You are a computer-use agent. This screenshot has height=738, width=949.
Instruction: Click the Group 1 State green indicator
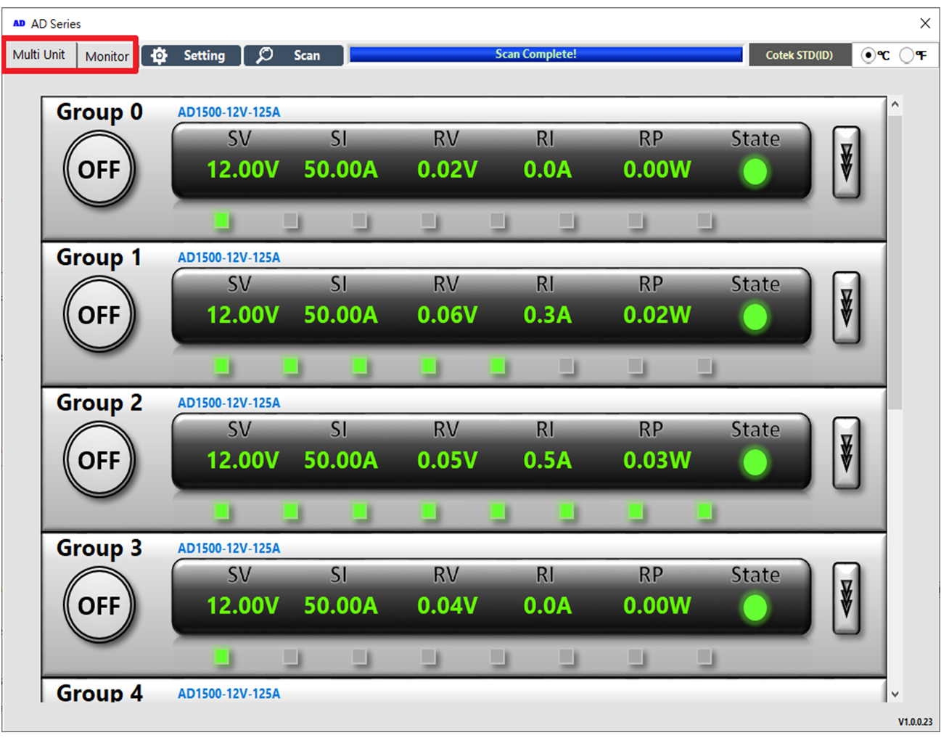point(755,317)
